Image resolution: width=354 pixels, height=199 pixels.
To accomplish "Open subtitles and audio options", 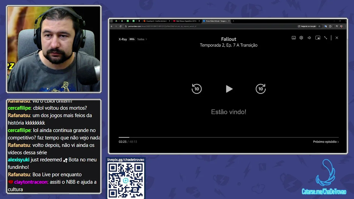I will pos(294,38).
